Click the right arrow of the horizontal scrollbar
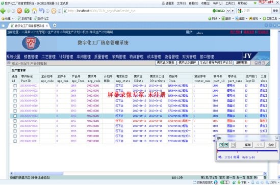Screen dimensions: 280x185 (265, 173)
